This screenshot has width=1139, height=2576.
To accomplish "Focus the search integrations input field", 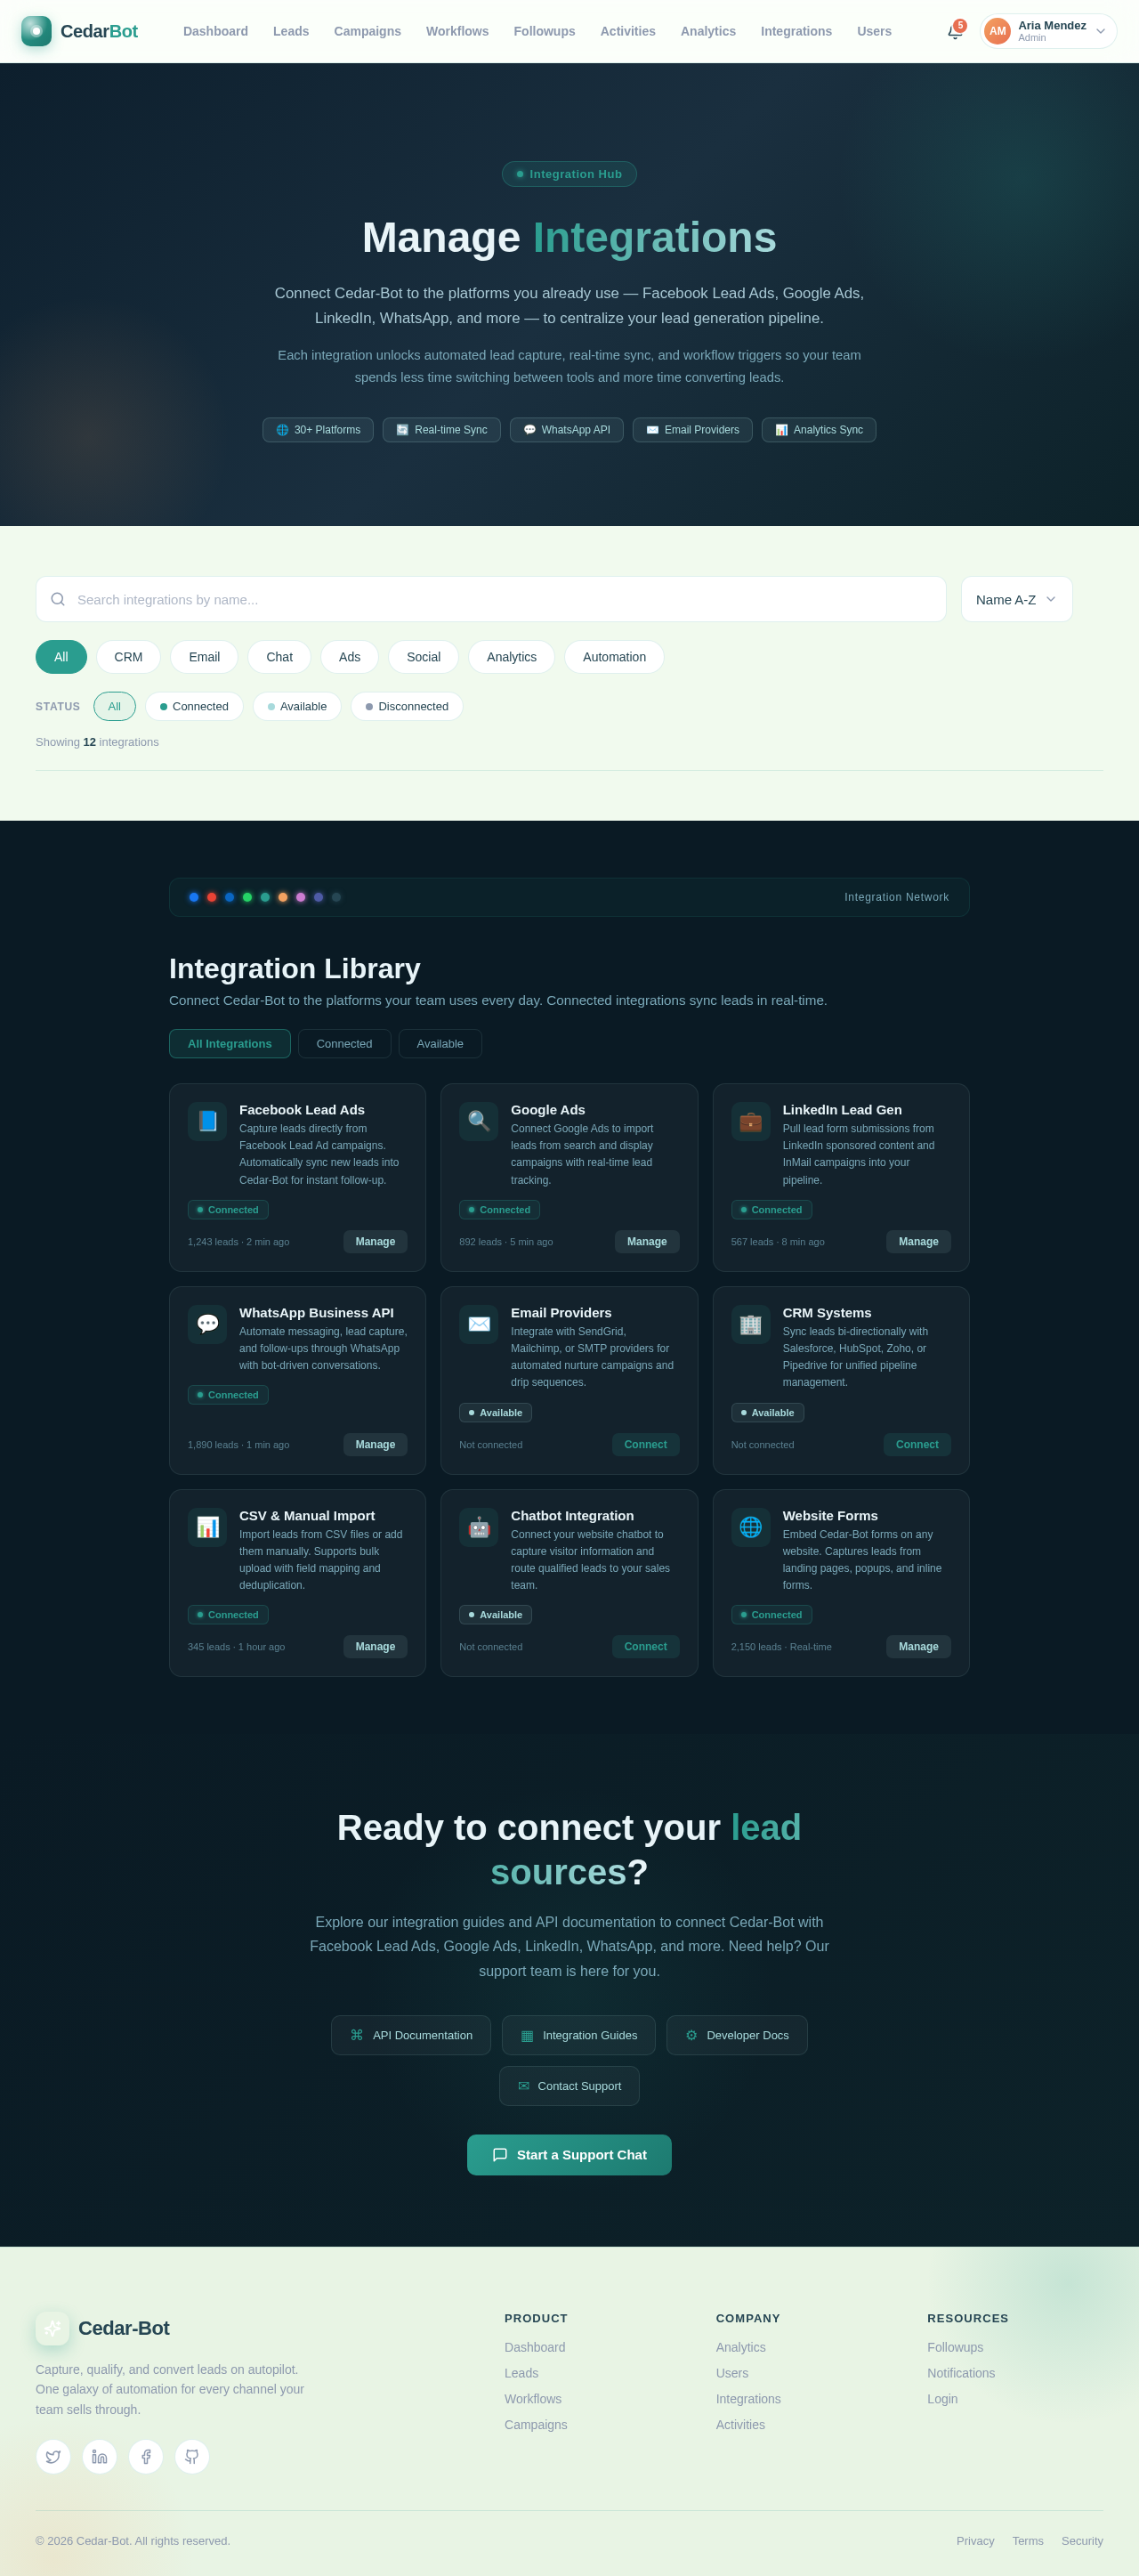I will [491, 599].
